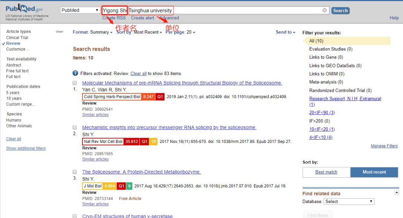Click the blue info icon beside Filters activated
Screen dimensions: 403x218
[75, 73]
